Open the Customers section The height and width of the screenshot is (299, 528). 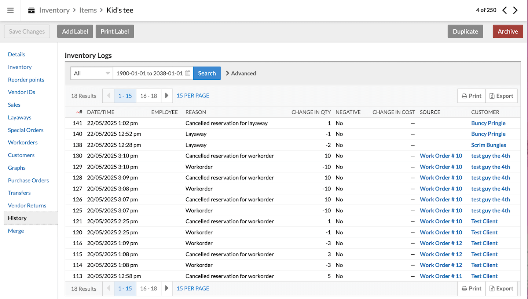coord(21,155)
